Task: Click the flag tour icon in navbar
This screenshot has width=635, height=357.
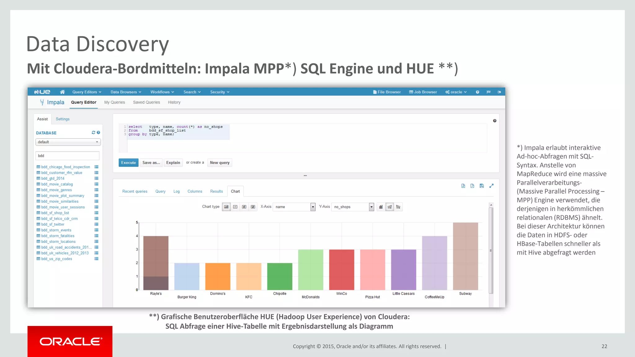Action: tap(489, 92)
